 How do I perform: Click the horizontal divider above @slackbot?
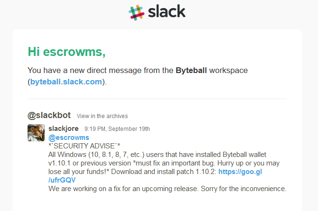click(x=157, y=99)
